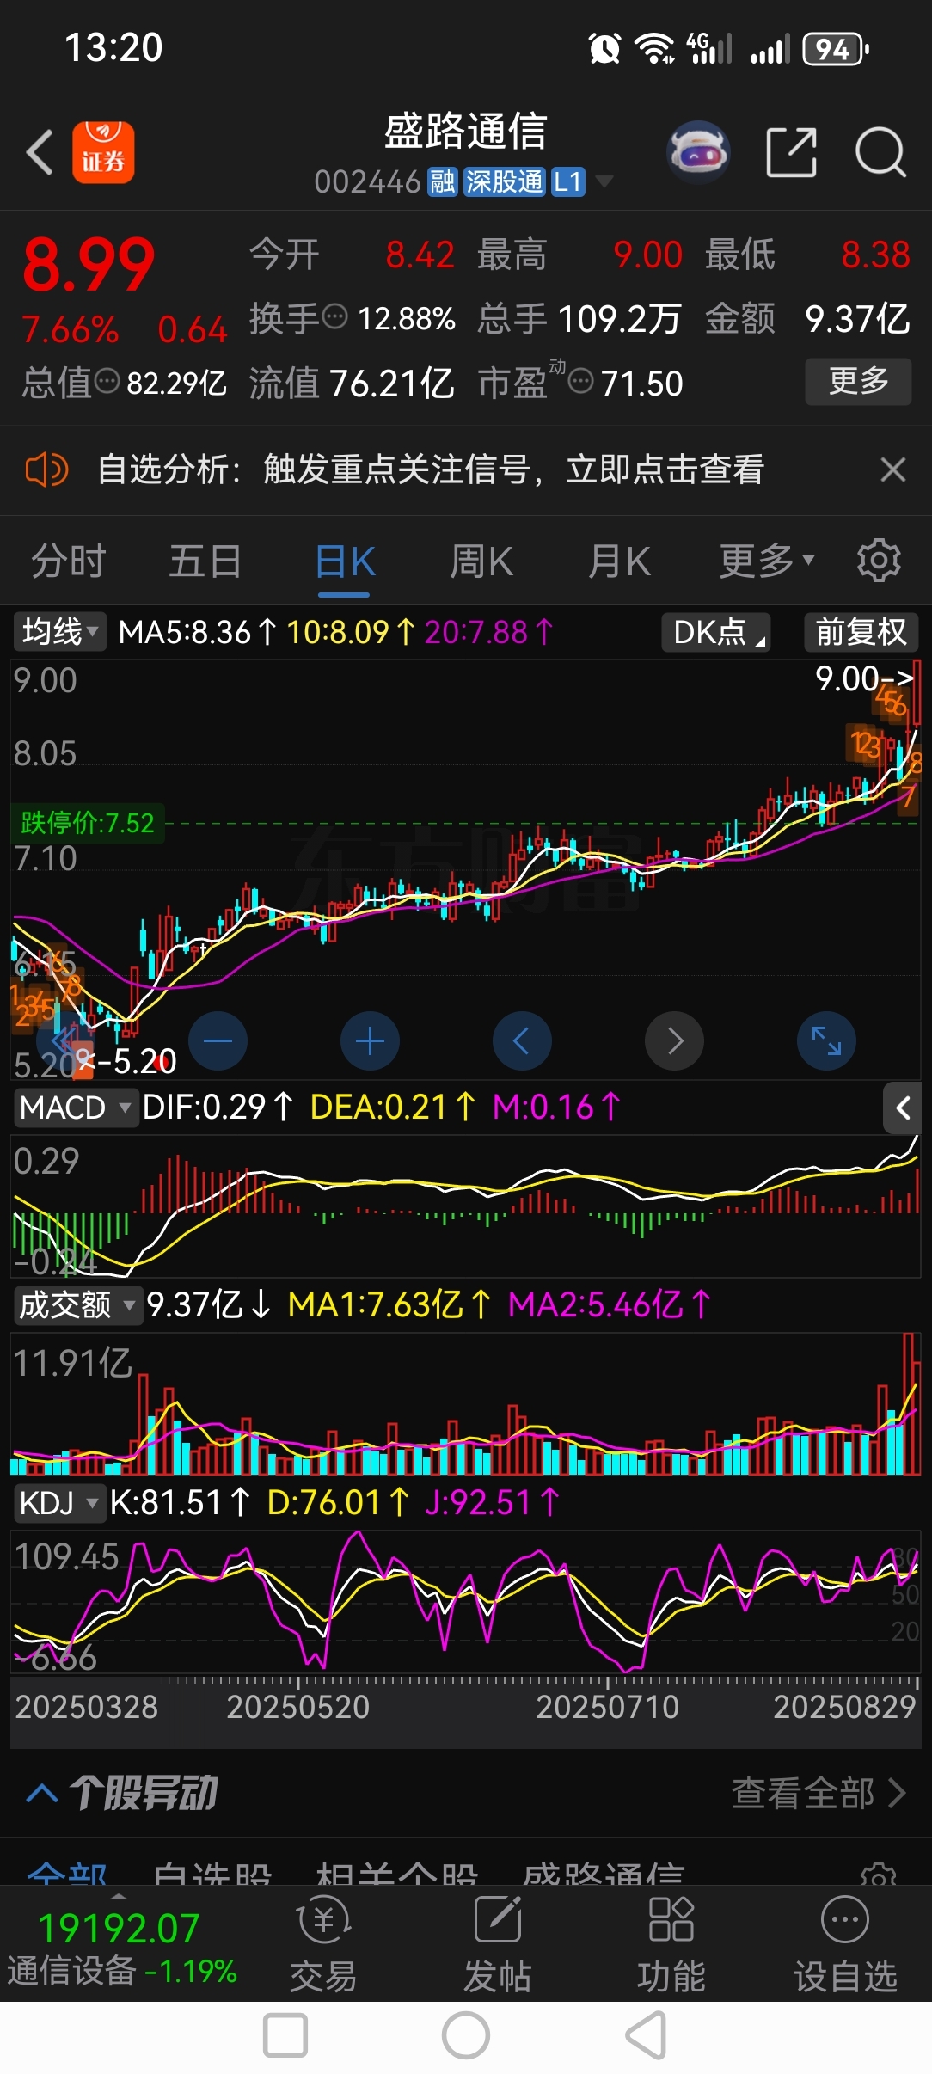The image size is (932, 2074).
Task: Switch to 周K tab
Action: (x=481, y=561)
